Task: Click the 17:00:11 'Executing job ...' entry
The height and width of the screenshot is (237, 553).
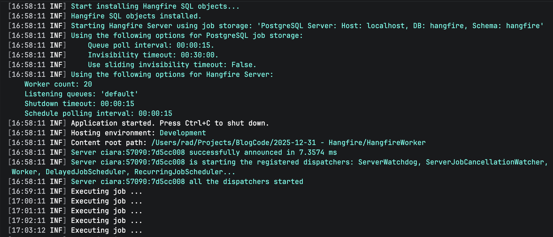Action: coord(106,201)
